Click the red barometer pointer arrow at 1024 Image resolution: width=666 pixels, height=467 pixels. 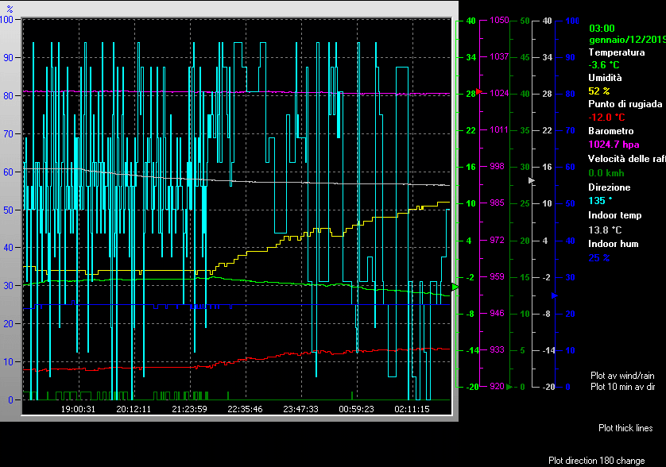(478, 92)
